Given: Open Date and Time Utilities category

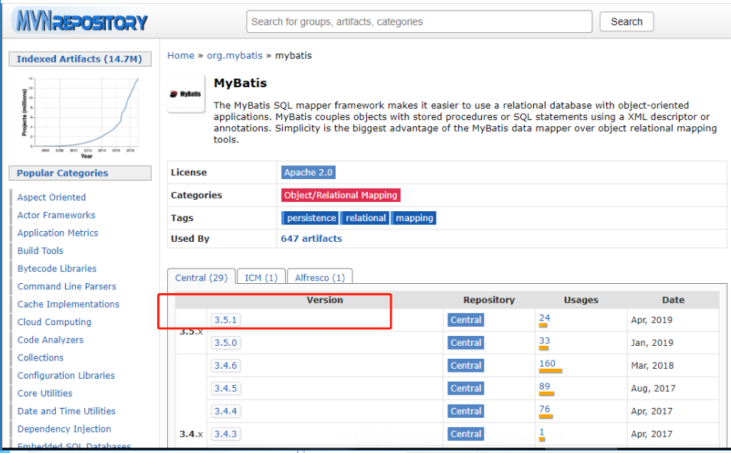Looking at the screenshot, I should pos(66,411).
